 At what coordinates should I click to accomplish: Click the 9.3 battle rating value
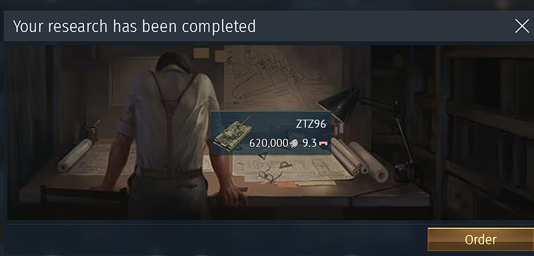click(x=309, y=143)
